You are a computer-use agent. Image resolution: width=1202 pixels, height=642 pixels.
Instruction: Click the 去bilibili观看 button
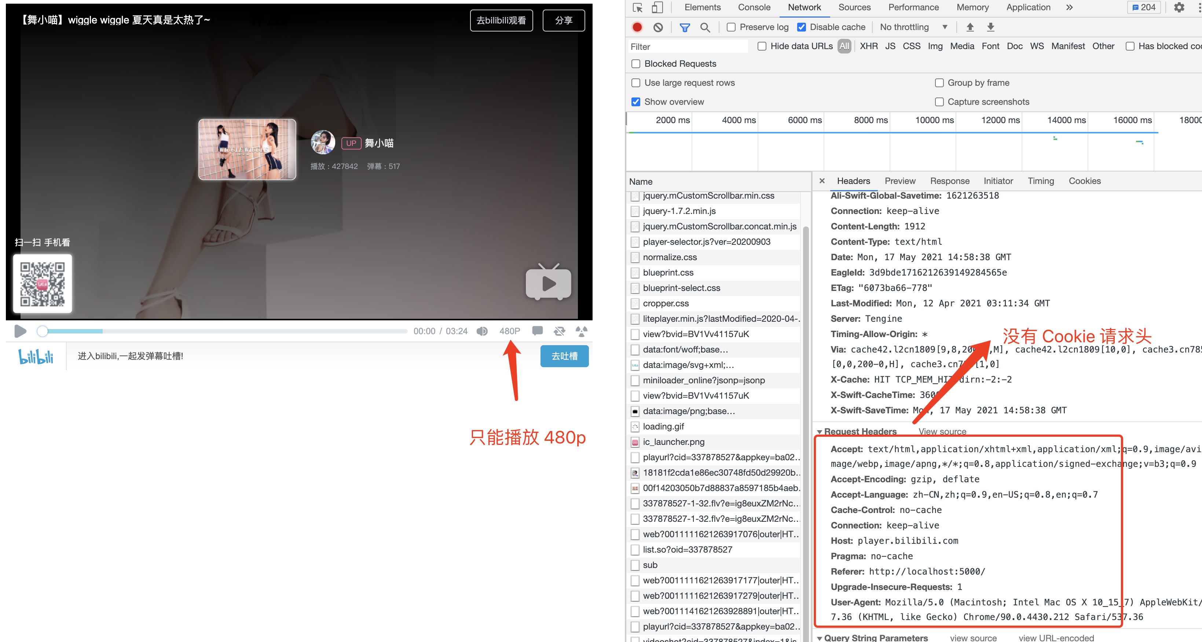point(501,20)
